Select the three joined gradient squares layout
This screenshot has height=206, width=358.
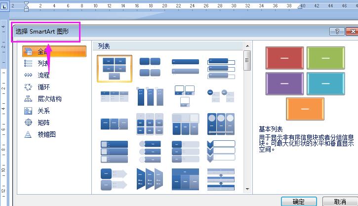point(115,124)
